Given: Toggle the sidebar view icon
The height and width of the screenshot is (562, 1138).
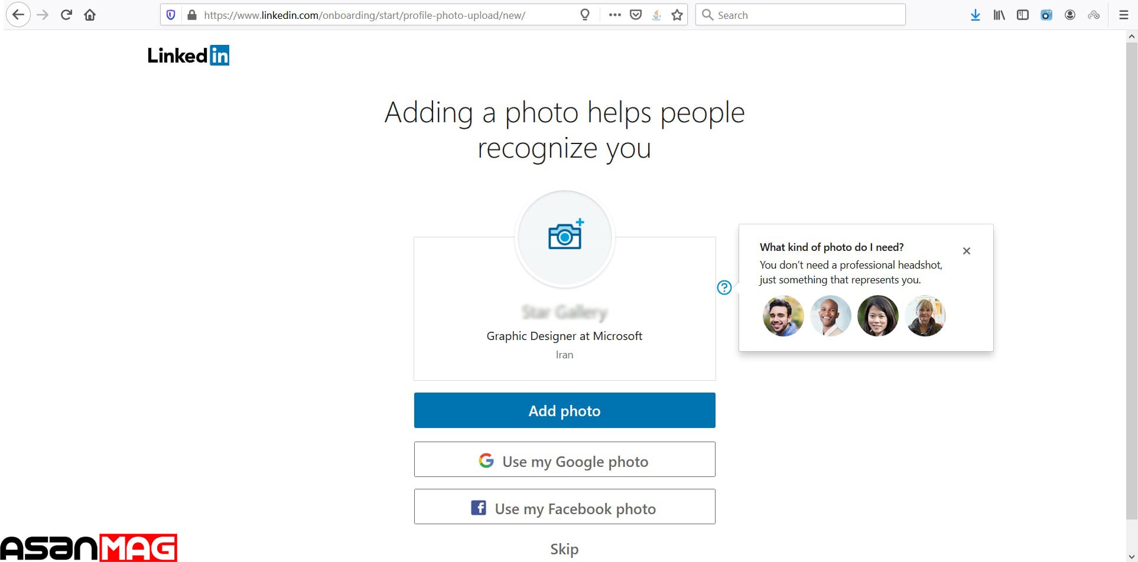Looking at the screenshot, I should (1023, 15).
